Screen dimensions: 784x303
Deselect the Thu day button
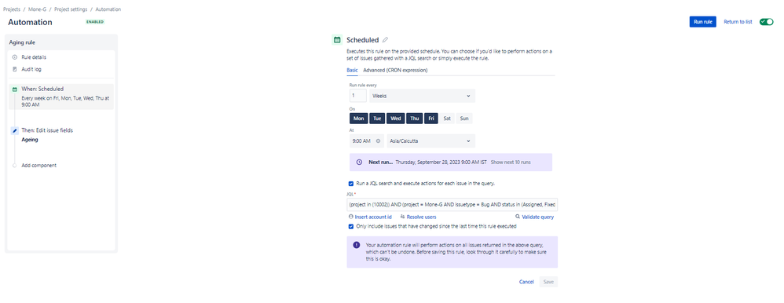415,119
